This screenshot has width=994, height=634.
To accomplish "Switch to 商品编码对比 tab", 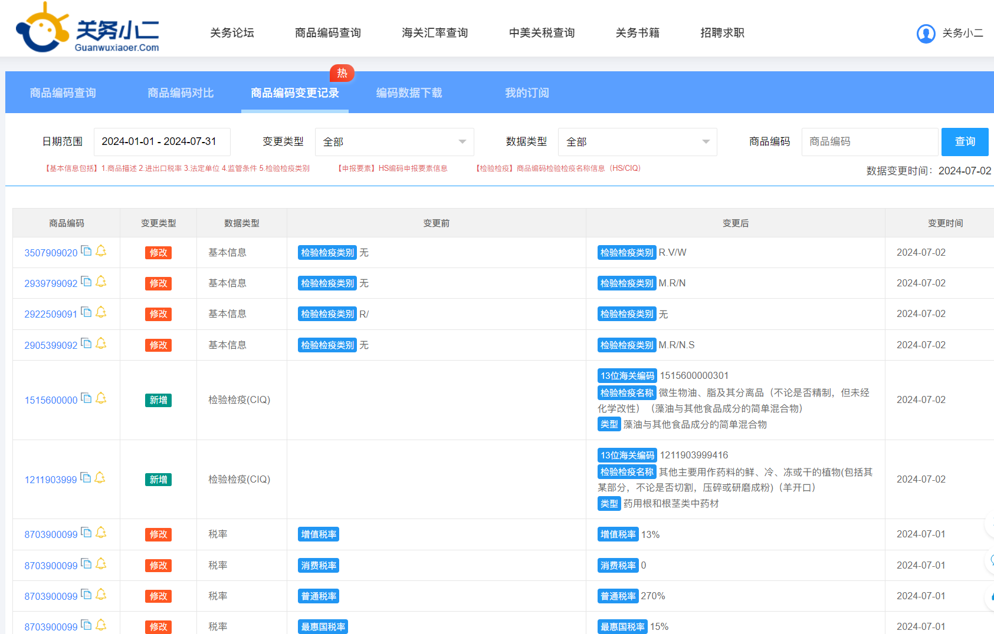I will 181,93.
